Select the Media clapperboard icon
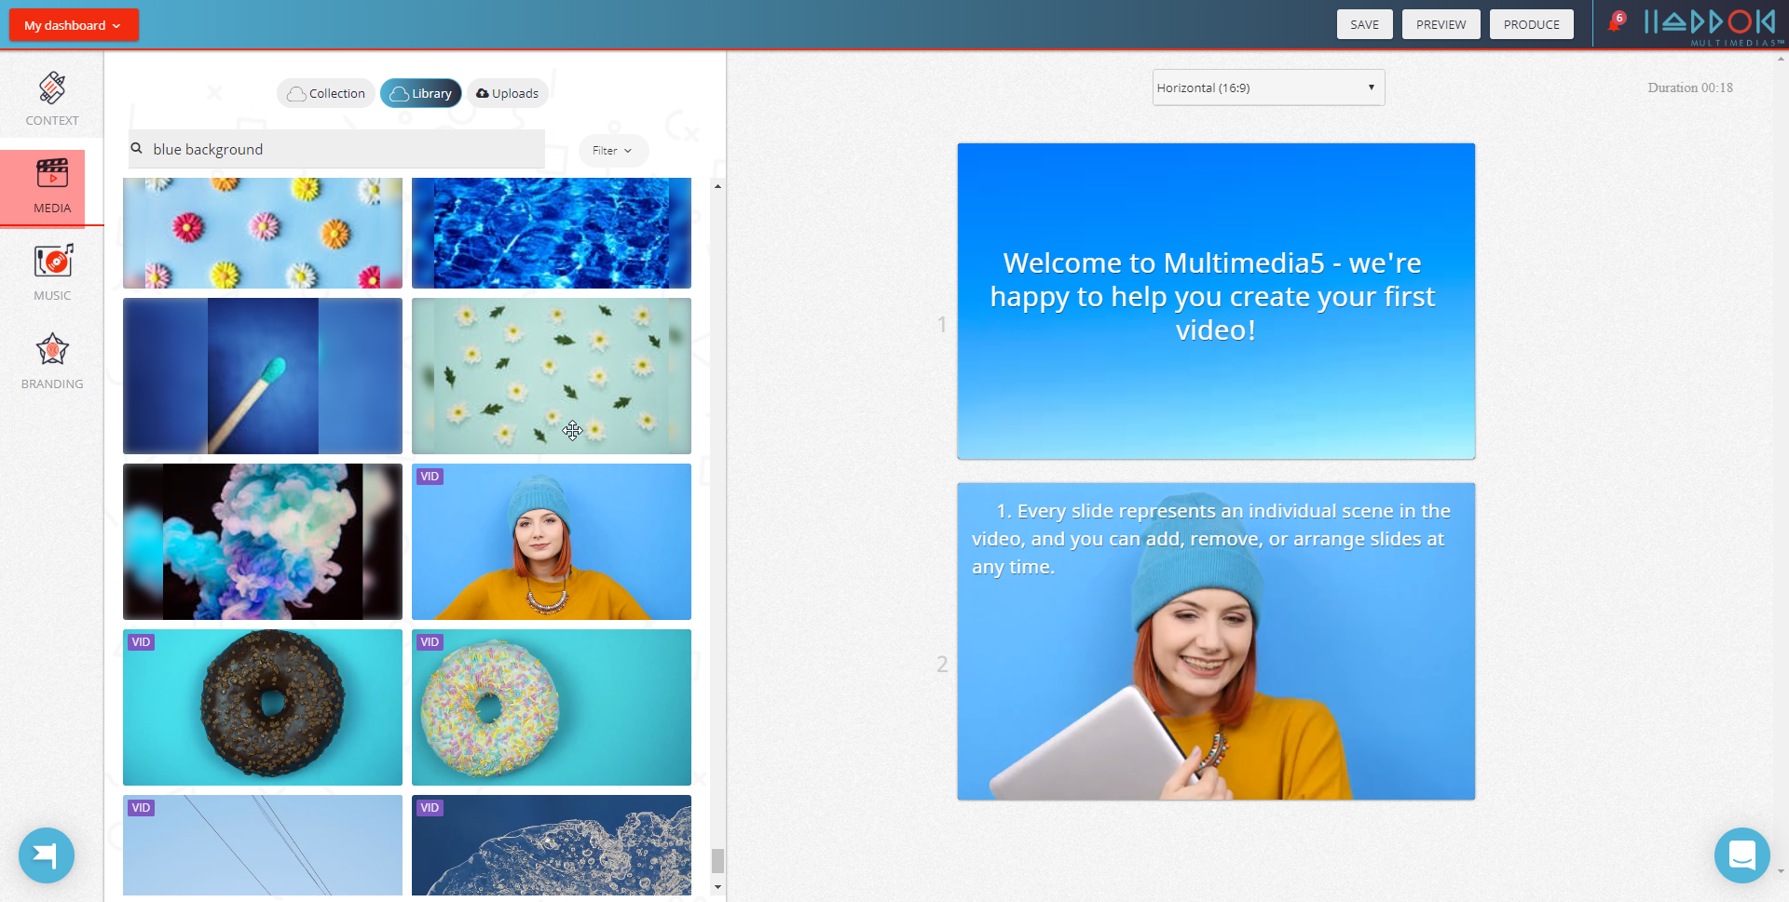Viewport: 1789px width, 902px height. pyautogui.click(x=52, y=174)
